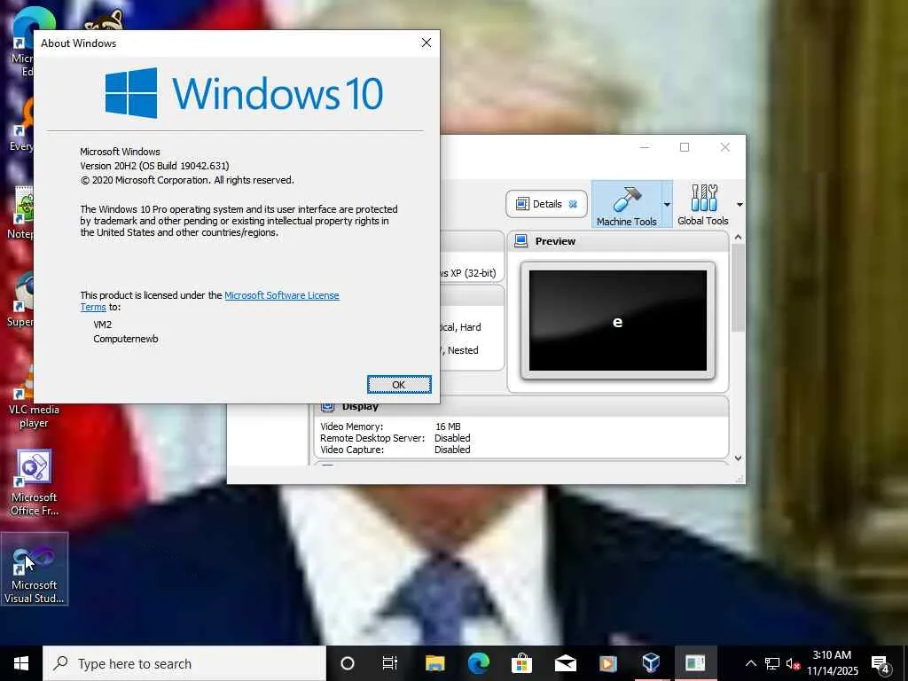Open the Action Center notifications icon

881,663
